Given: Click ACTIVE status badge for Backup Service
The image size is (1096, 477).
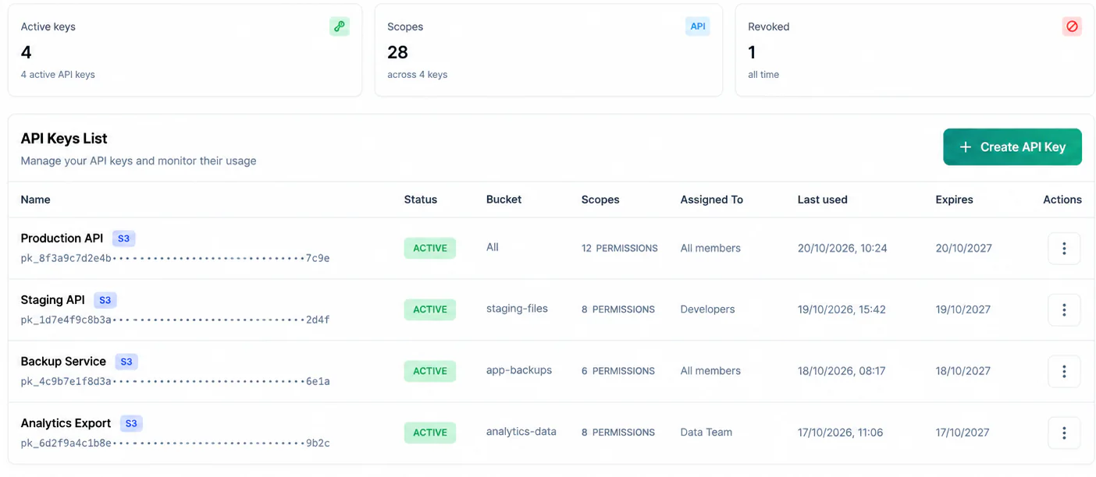Looking at the screenshot, I should pyautogui.click(x=430, y=371).
